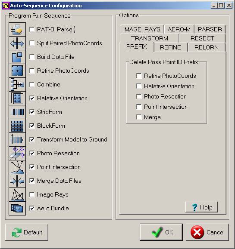Select the Combine flow-diagram icon

coord(17,84)
